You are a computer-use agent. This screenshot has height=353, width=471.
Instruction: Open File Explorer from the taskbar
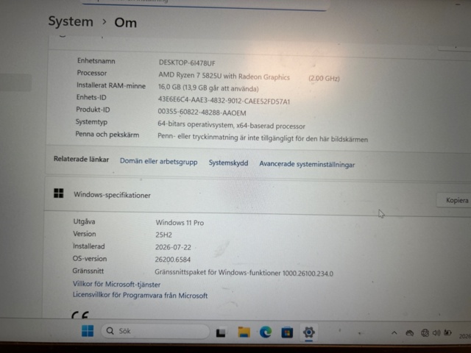pyautogui.click(x=244, y=332)
